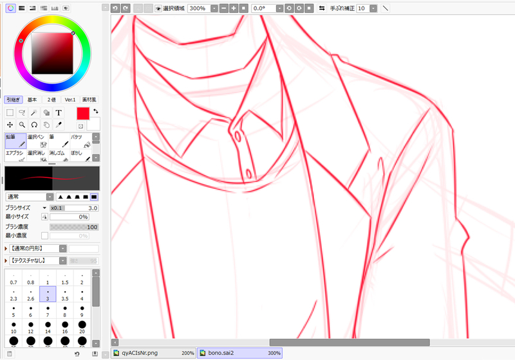Expand the 【通常の円形】 settings triangle
Viewport: 515px width, 360px height.
[x=6, y=249]
